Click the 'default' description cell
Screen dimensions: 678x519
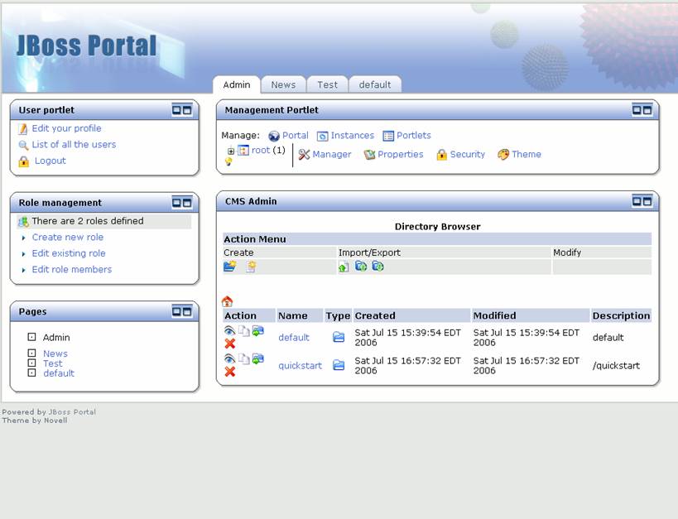tap(608, 338)
